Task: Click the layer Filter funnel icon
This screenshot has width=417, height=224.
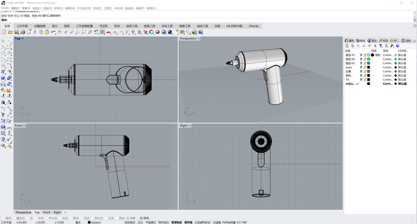Action: coord(380,46)
